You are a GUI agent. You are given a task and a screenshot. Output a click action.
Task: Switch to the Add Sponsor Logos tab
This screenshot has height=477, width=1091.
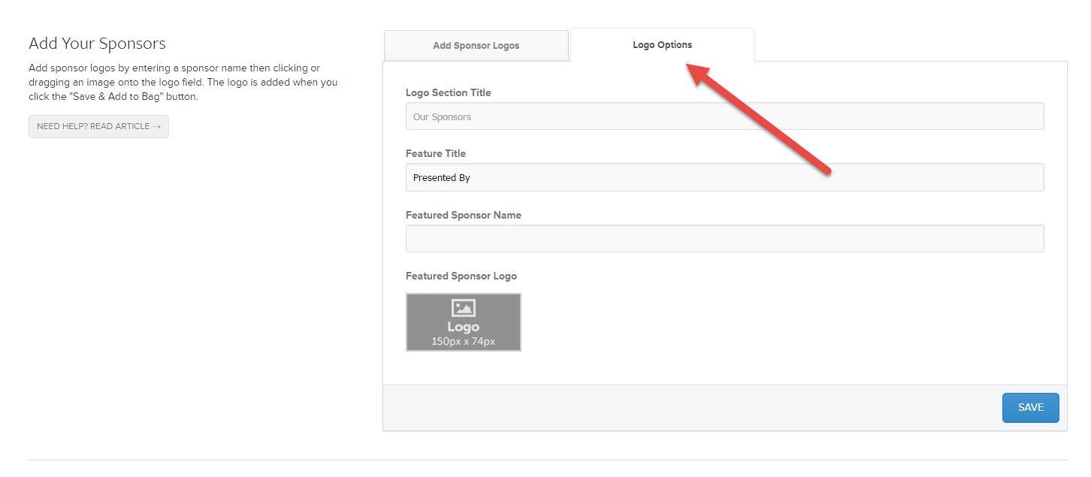476,45
